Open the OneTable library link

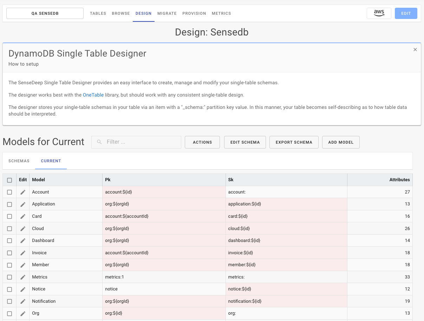pyautogui.click(x=93, y=95)
